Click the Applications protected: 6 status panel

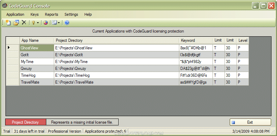[x=105, y=131]
